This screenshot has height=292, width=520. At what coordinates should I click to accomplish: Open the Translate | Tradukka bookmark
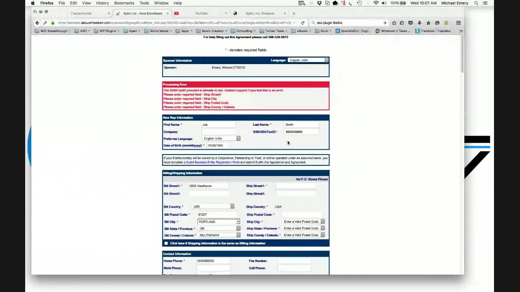coord(433,31)
